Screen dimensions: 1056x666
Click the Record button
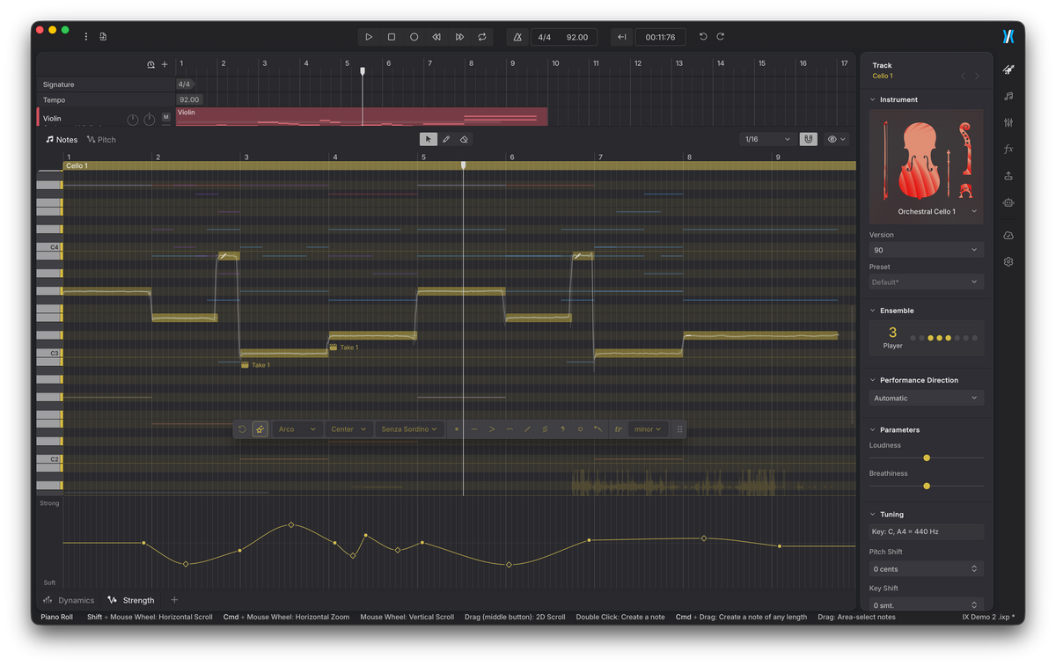[x=414, y=37]
